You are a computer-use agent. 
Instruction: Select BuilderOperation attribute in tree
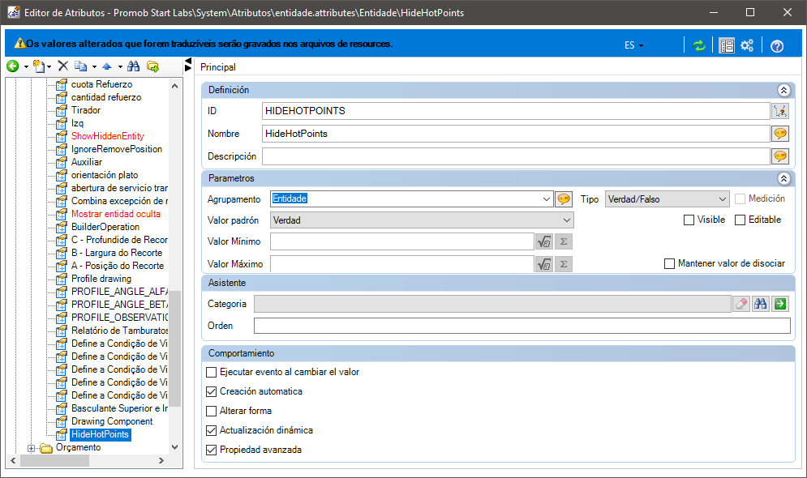[105, 227]
